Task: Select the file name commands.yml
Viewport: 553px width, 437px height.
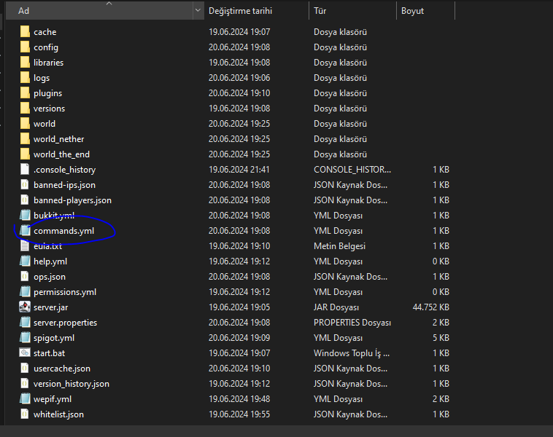Action: click(x=63, y=231)
